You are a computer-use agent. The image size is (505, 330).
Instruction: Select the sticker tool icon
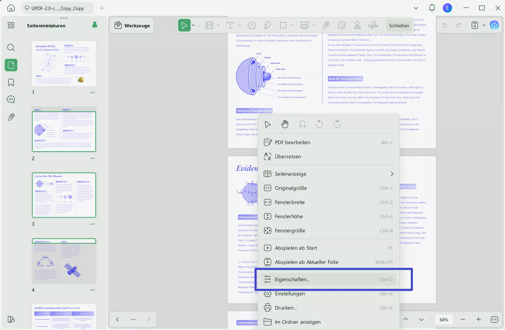[341, 25]
